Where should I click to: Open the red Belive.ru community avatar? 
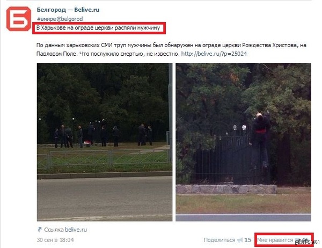click(18, 19)
